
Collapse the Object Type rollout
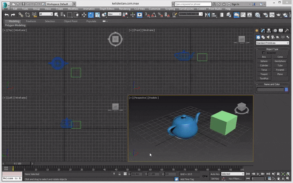(x=272, y=49)
